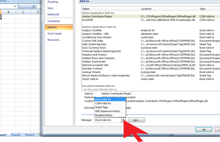
Task: Open the Customize options category
Action: click(x=54, y=21)
